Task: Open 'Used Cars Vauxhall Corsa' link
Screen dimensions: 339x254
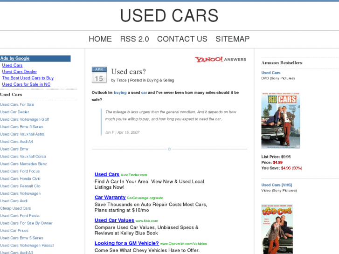Action: tap(23, 156)
